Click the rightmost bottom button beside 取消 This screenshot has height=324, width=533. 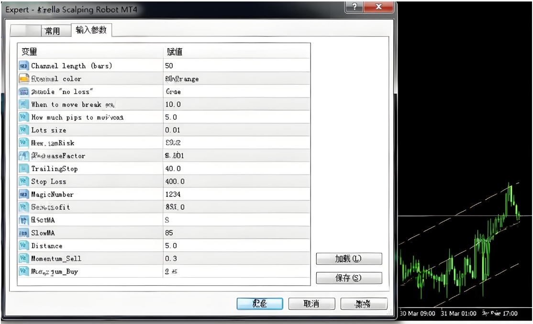pyautogui.click(x=363, y=303)
